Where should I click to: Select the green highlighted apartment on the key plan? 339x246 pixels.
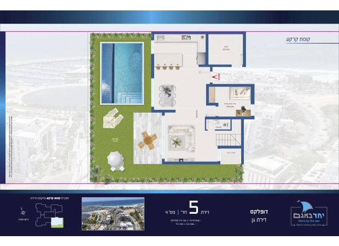coord(57,222)
